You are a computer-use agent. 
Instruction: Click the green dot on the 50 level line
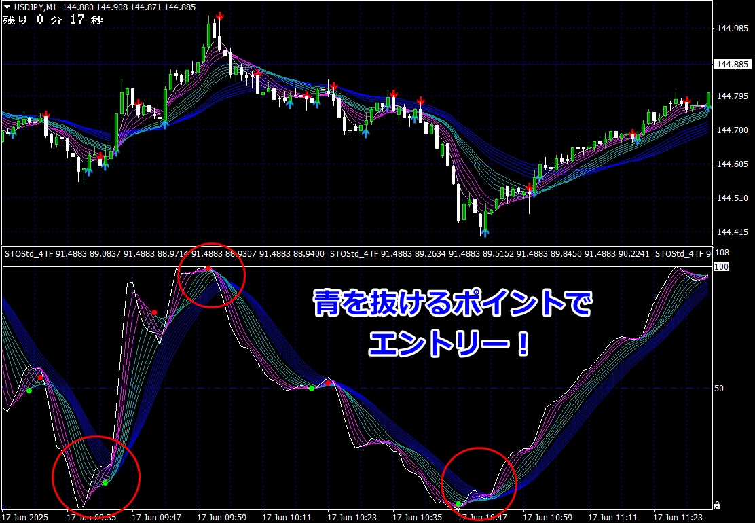312,388
